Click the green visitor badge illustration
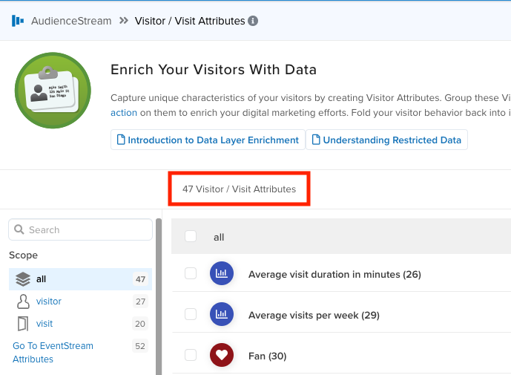 tap(53, 91)
